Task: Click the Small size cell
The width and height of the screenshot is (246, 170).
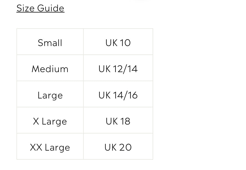Action: (x=50, y=43)
